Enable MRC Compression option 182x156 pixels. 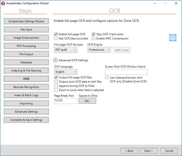pos(94,38)
